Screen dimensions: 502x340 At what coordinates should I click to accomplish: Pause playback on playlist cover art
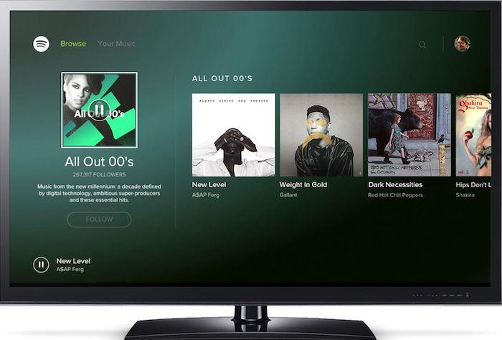[100, 110]
